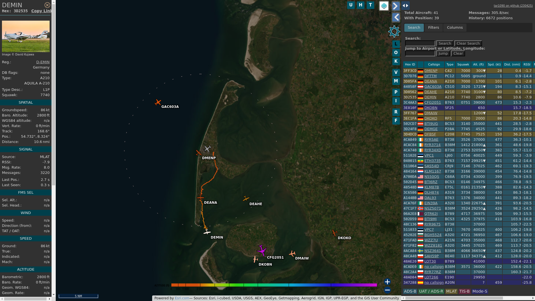
Task: Open the tar1090 on github link
Action: tap(513, 6)
